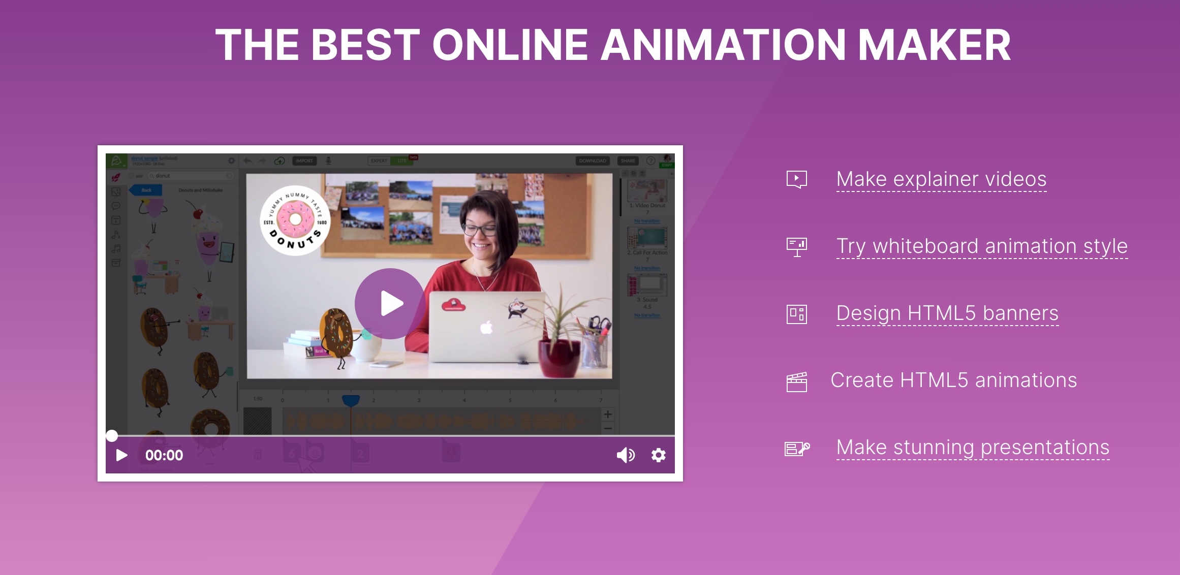Click the SHARE button in video preview
1180x575 pixels.
tap(628, 161)
